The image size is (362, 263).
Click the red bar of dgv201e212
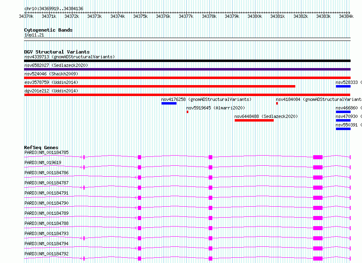[x=187, y=95]
